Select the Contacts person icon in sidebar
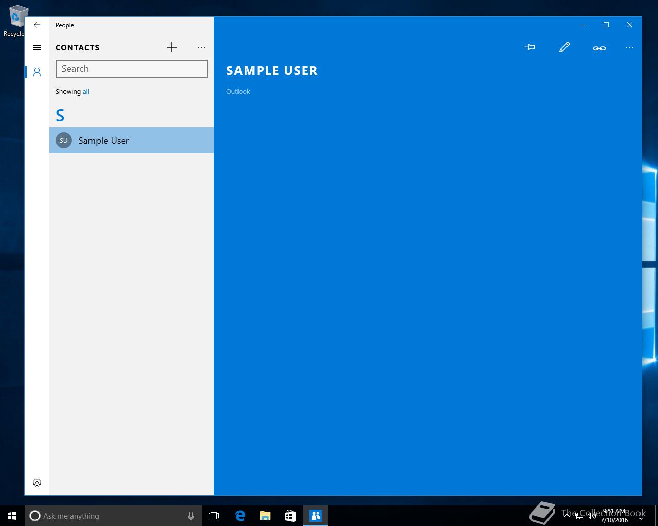 point(37,72)
